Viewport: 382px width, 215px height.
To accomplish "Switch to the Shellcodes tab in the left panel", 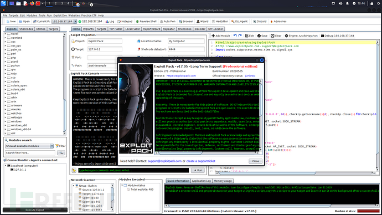I will (x=26, y=29).
